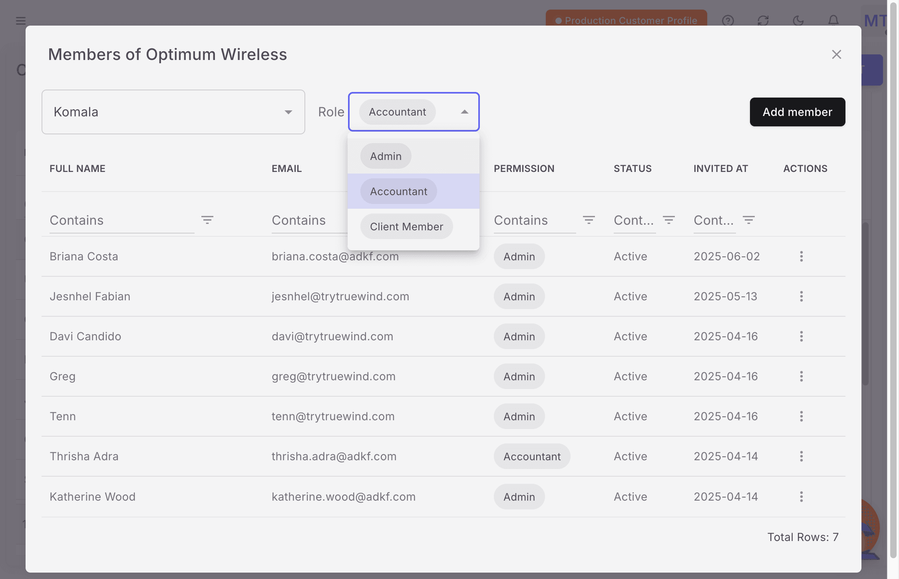899x579 pixels.
Task: Open the notifications bell
Action: click(x=833, y=20)
